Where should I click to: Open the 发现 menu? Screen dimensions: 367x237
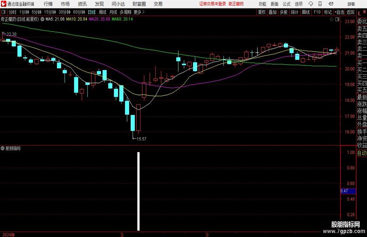click(x=99, y=4)
